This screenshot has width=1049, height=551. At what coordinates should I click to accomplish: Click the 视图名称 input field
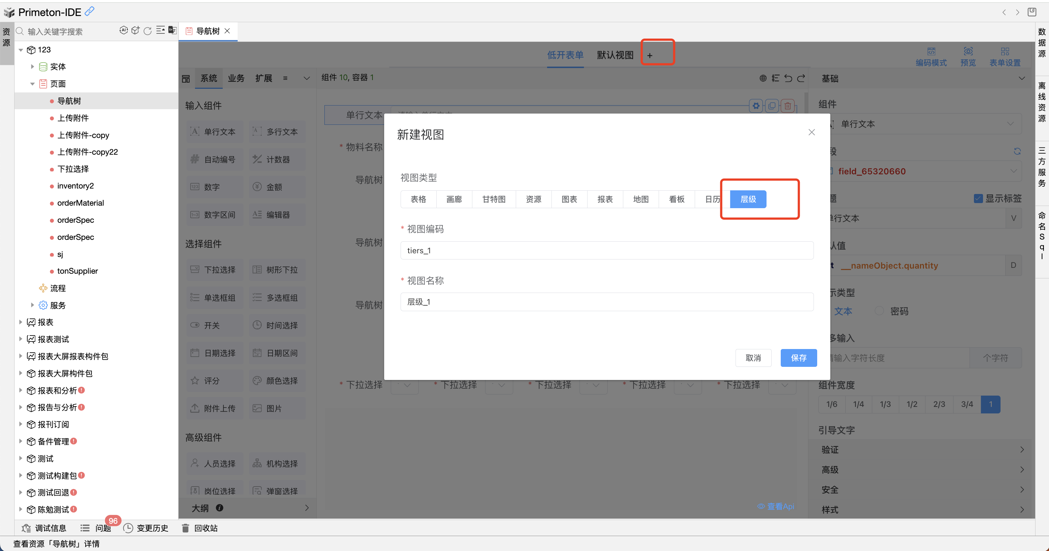coord(607,302)
